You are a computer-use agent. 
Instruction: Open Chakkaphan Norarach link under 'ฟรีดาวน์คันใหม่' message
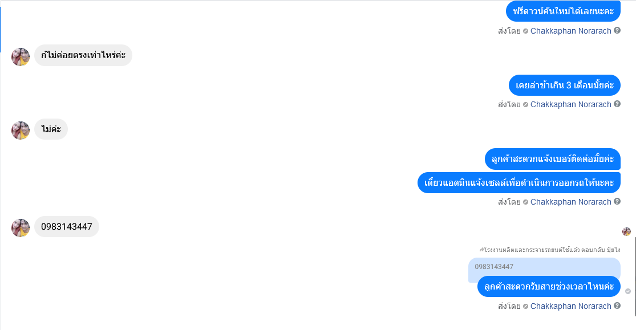pyautogui.click(x=571, y=31)
